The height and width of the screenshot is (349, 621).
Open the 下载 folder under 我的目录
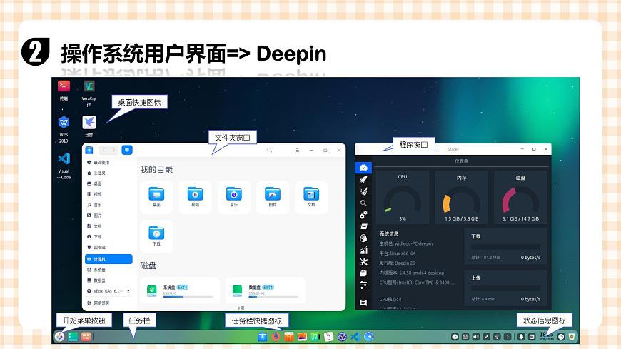(x=156, y=236)
